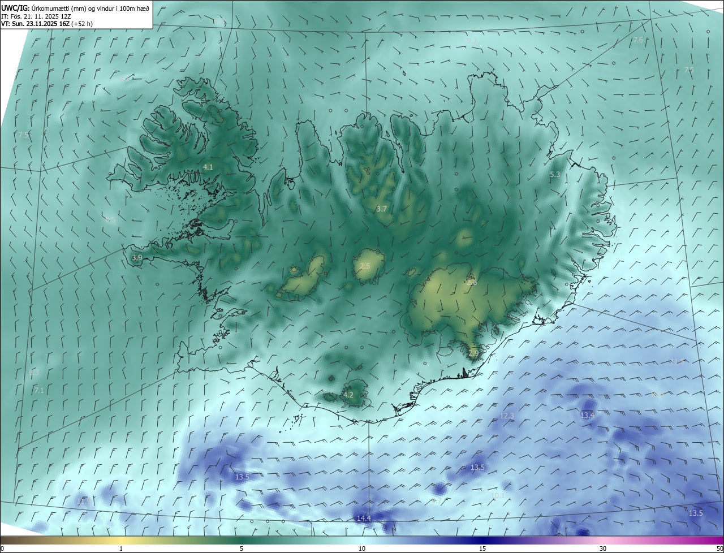Select the 2.9 value on the southeast coast
This screenshot has width=724, height=553.
(473, 353)
